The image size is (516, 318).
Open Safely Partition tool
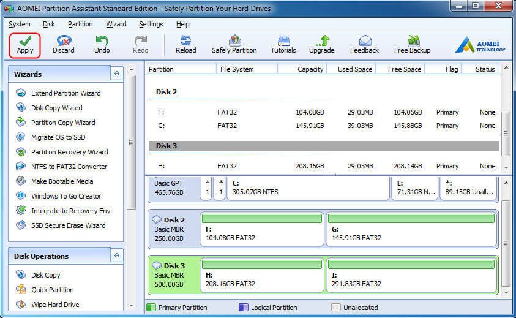pos(234,45)
